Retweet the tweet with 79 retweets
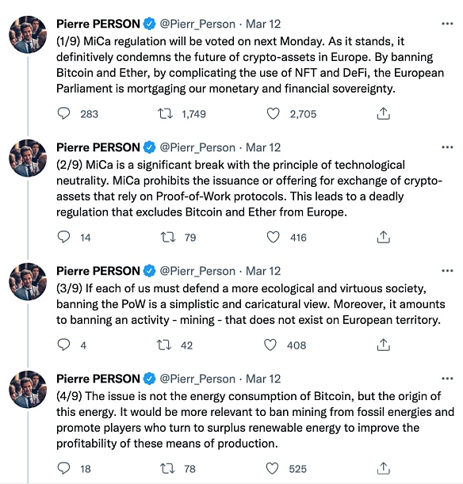The height and width of the screenshot is (484, 463). pyautogui.click(x=168, y=237)
